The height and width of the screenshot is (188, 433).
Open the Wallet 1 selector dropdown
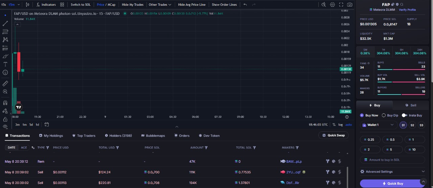pyautogui.click(x=379, y=125)
